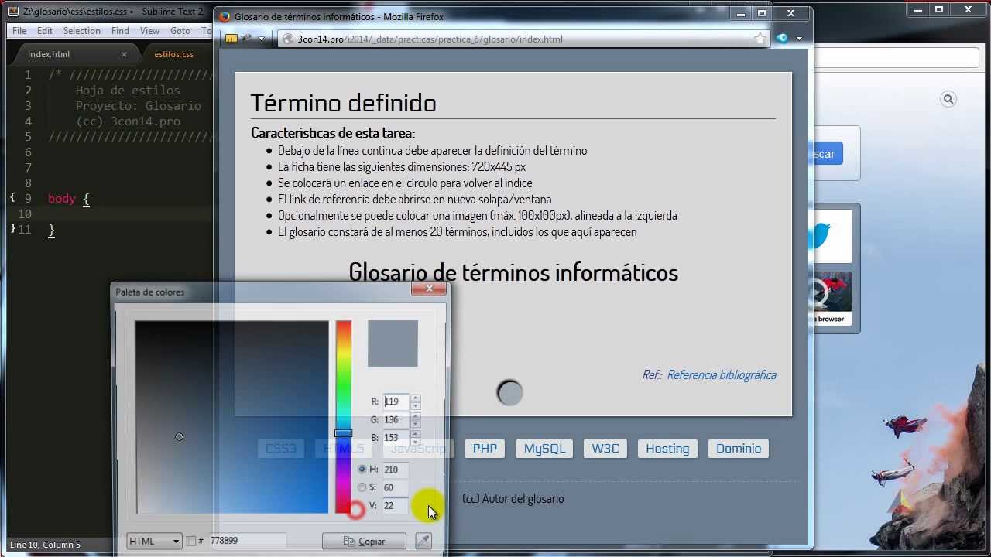Click the R value field showing 119
991x557 pixels.
tap(396, 402)
